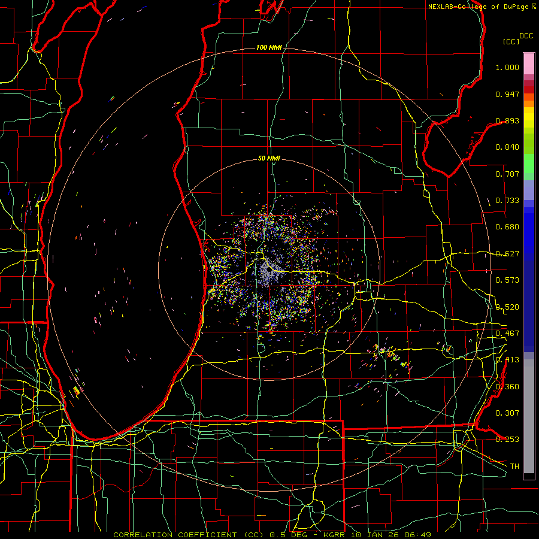
Task: Select the 0.840 legend value
Action: point(507,147)
